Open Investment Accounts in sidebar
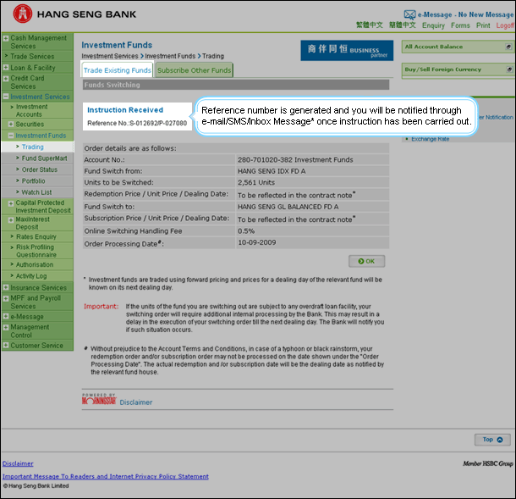Viewport: 516px width, 499px height. 32,110
